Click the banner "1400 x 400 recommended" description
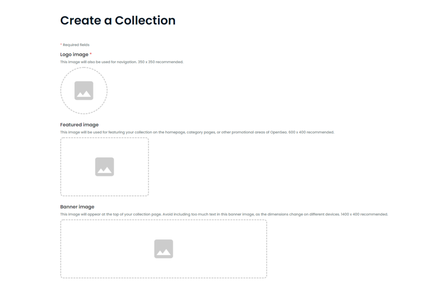 tap(224, 214)
